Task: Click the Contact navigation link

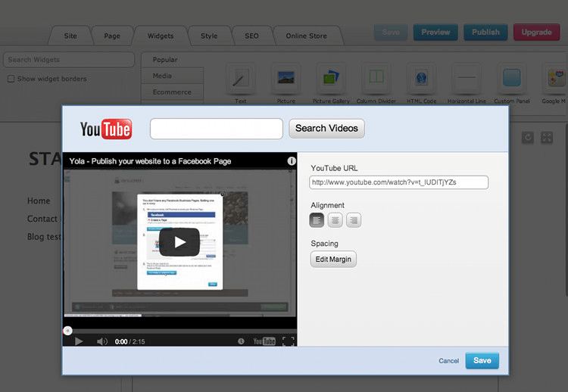Action: (x=42, y=219)
